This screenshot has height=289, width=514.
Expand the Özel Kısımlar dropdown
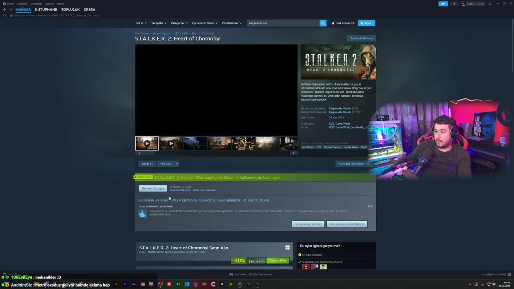(232, 23)
